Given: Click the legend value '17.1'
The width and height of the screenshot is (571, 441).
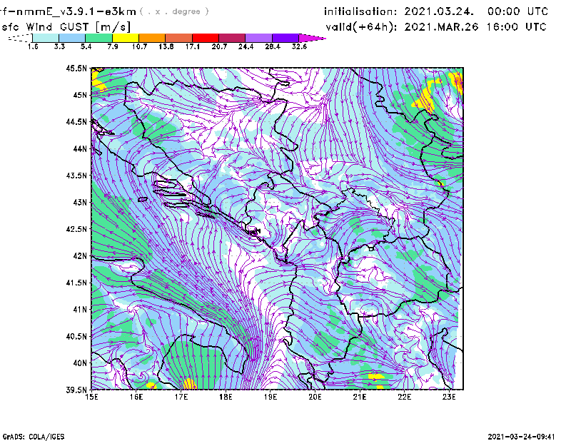Looking at the screenshot, I should (x=192, y=46).
